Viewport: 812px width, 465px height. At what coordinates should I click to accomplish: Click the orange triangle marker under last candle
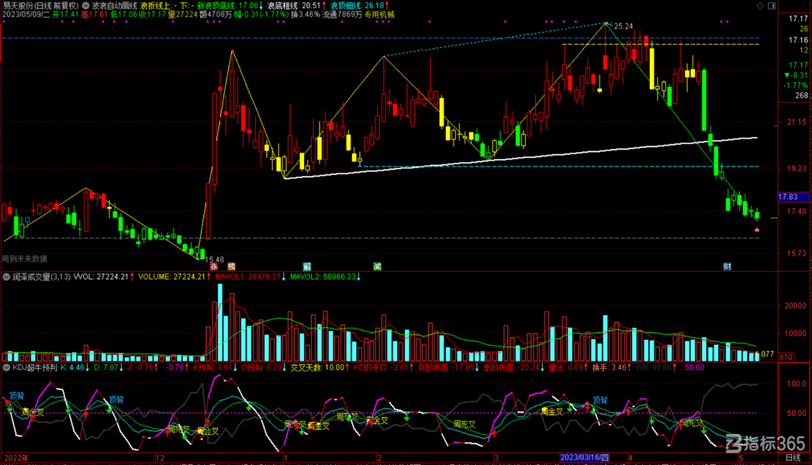click(757, 229)
